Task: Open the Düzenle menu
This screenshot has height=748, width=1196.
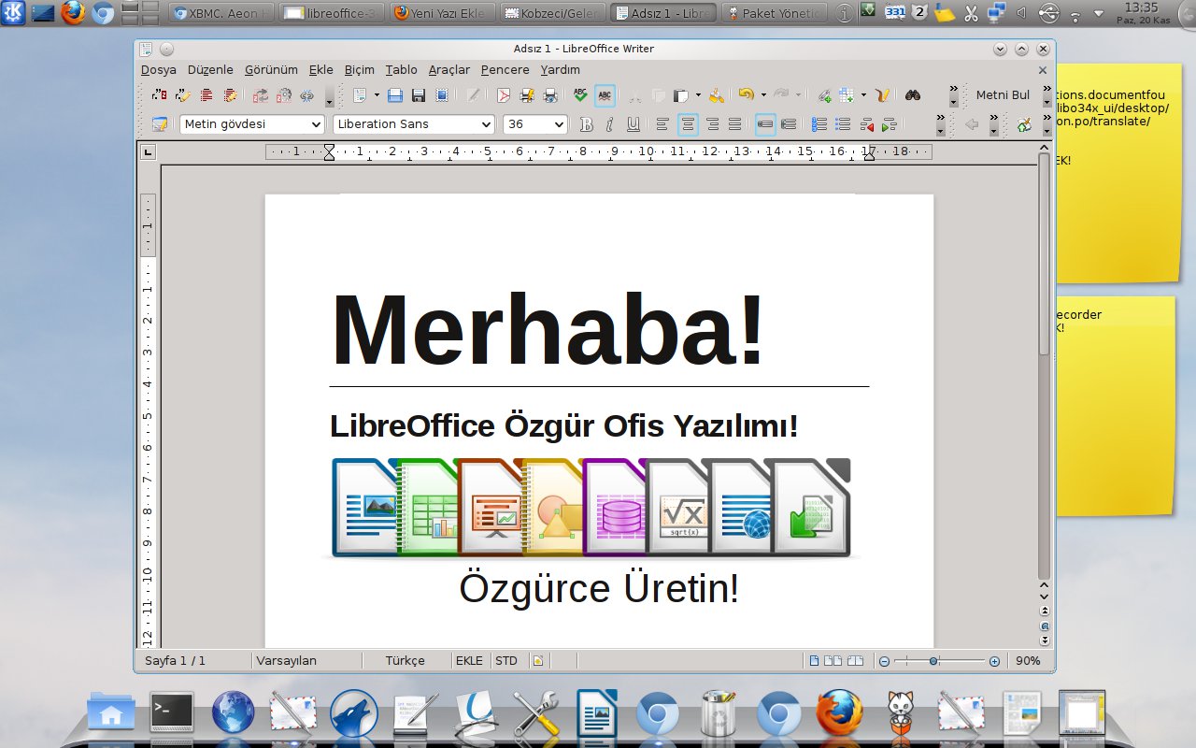Action: coord(210,69)
